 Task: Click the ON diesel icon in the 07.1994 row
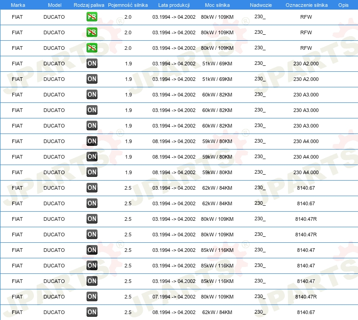coord(92,297)
